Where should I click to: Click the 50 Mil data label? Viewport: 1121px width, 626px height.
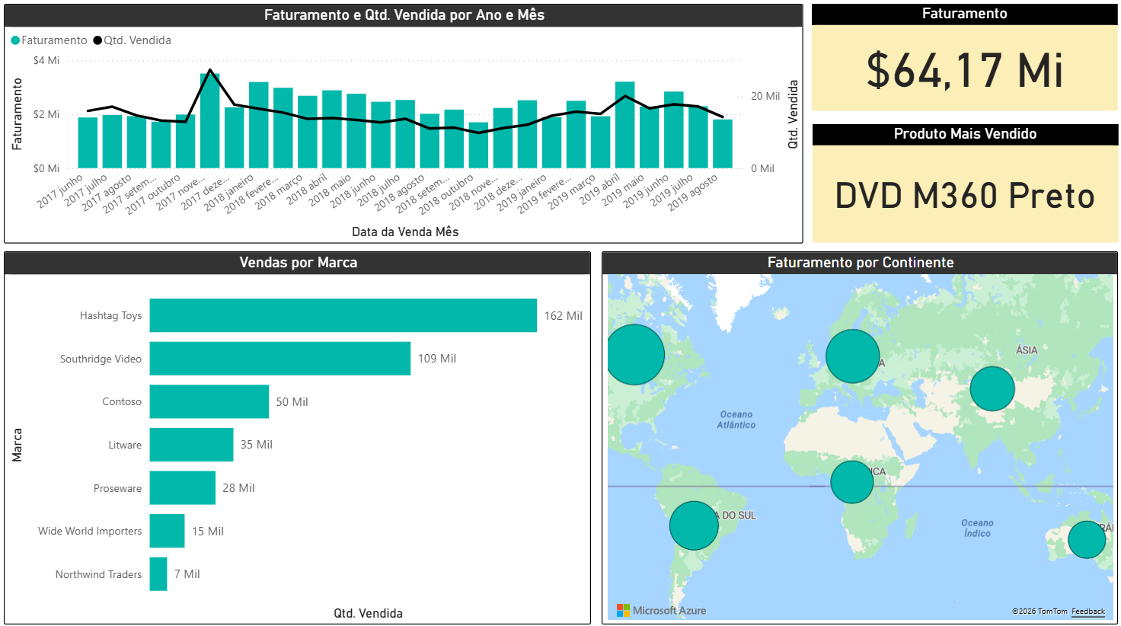292,402
